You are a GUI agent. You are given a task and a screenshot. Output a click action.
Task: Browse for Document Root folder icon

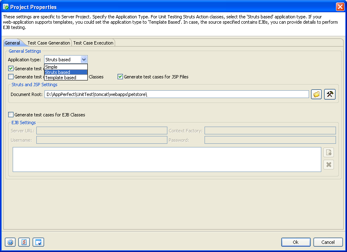pos(316,94)
